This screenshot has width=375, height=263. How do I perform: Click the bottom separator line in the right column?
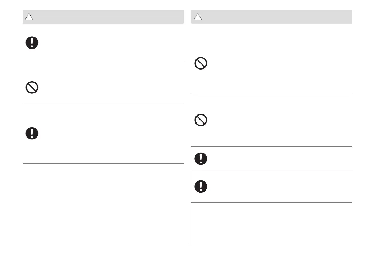(x=271, y=202)
